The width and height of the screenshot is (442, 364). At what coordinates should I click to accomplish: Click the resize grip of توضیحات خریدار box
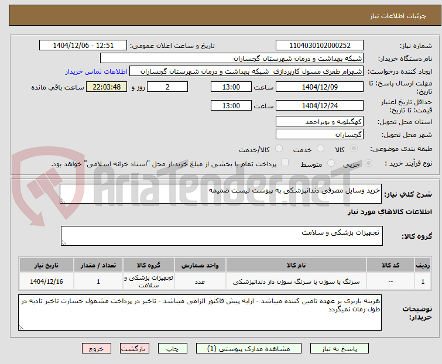[x=21, y=327]
